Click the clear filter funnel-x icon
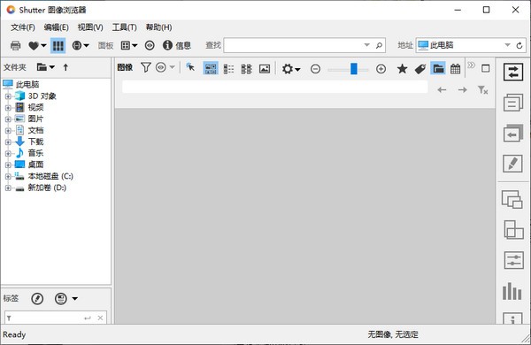The width and height of the screenshot is (531, 345). point(482,89)
